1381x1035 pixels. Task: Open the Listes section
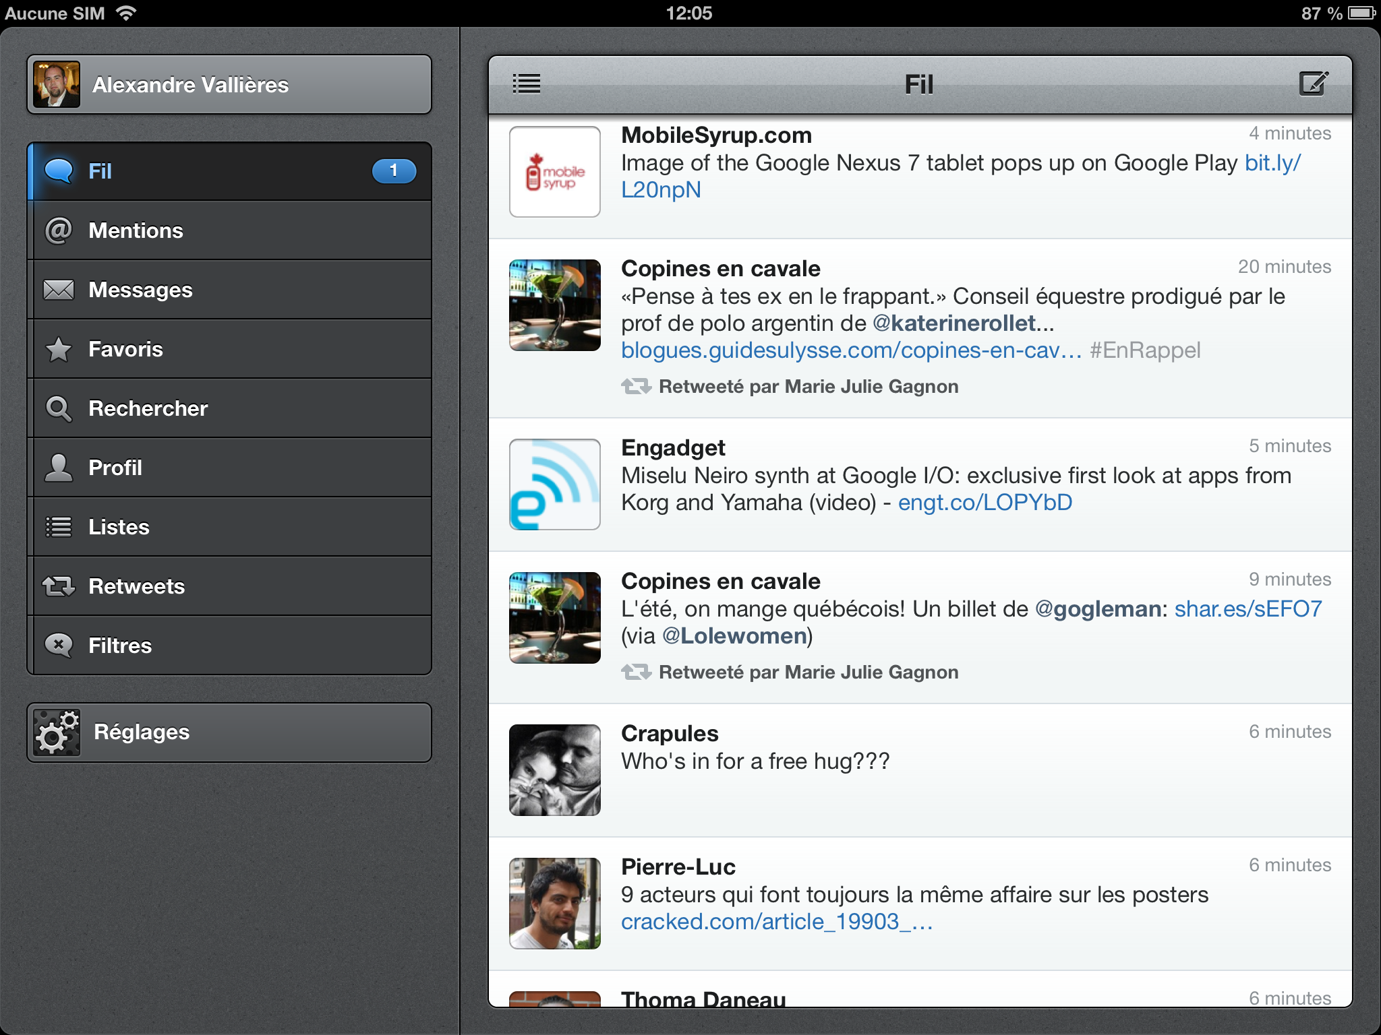click(x=229, y=527)
